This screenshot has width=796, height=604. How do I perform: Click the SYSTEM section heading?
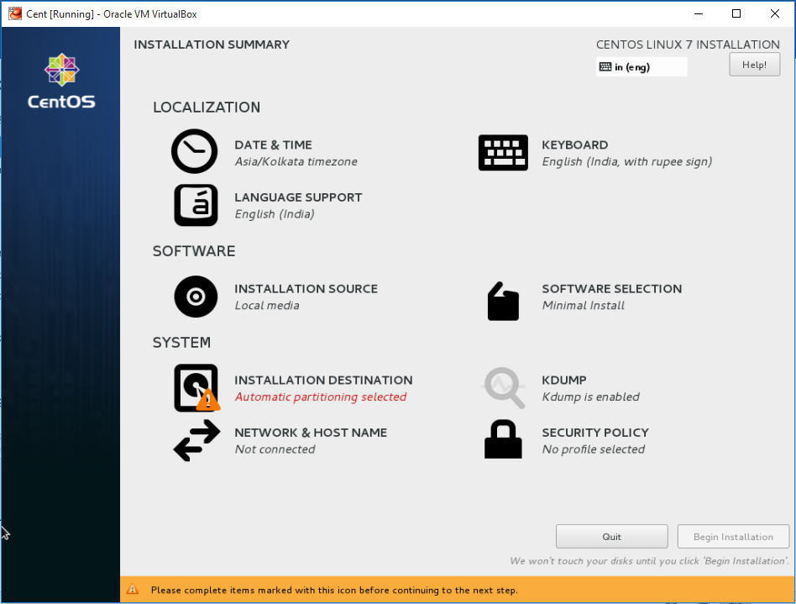click(181, 343)
